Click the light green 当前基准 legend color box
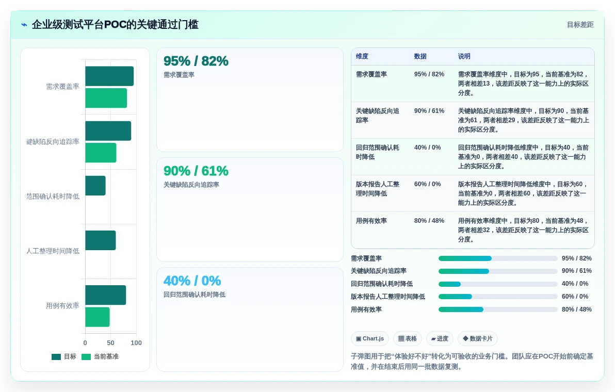The width and height of the screenshot is (615, 392). coord(86,357)
